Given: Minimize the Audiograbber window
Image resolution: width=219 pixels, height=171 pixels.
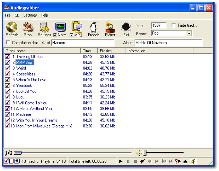Looking at the screenshot, I should click(x=193, y=7).
